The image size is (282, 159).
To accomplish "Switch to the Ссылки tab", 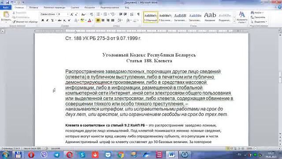I will [75, 8].
